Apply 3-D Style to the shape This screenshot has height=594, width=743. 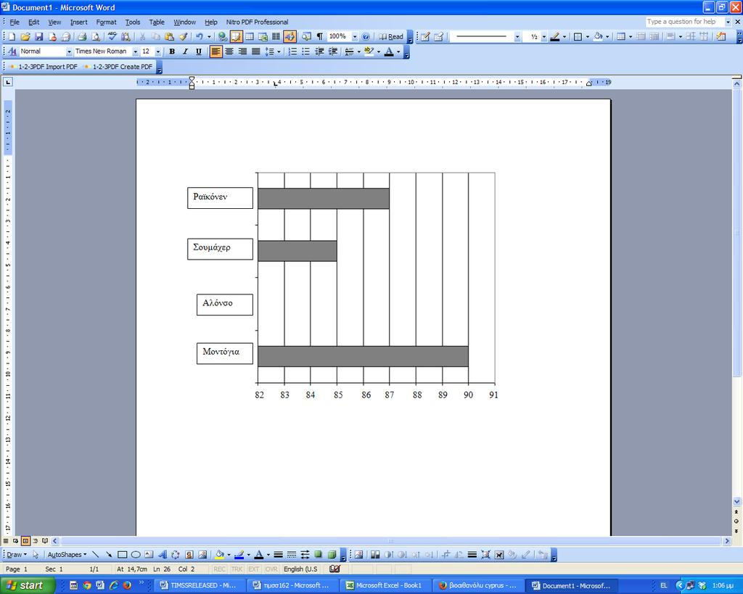pyautogui.click(x=332, y=555)
